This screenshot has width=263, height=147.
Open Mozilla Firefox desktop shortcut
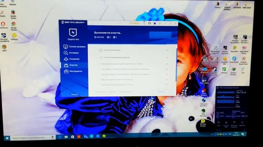(14, 14)
